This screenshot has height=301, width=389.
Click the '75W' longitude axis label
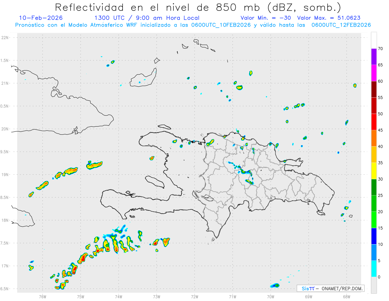click(x=81, y=296)
